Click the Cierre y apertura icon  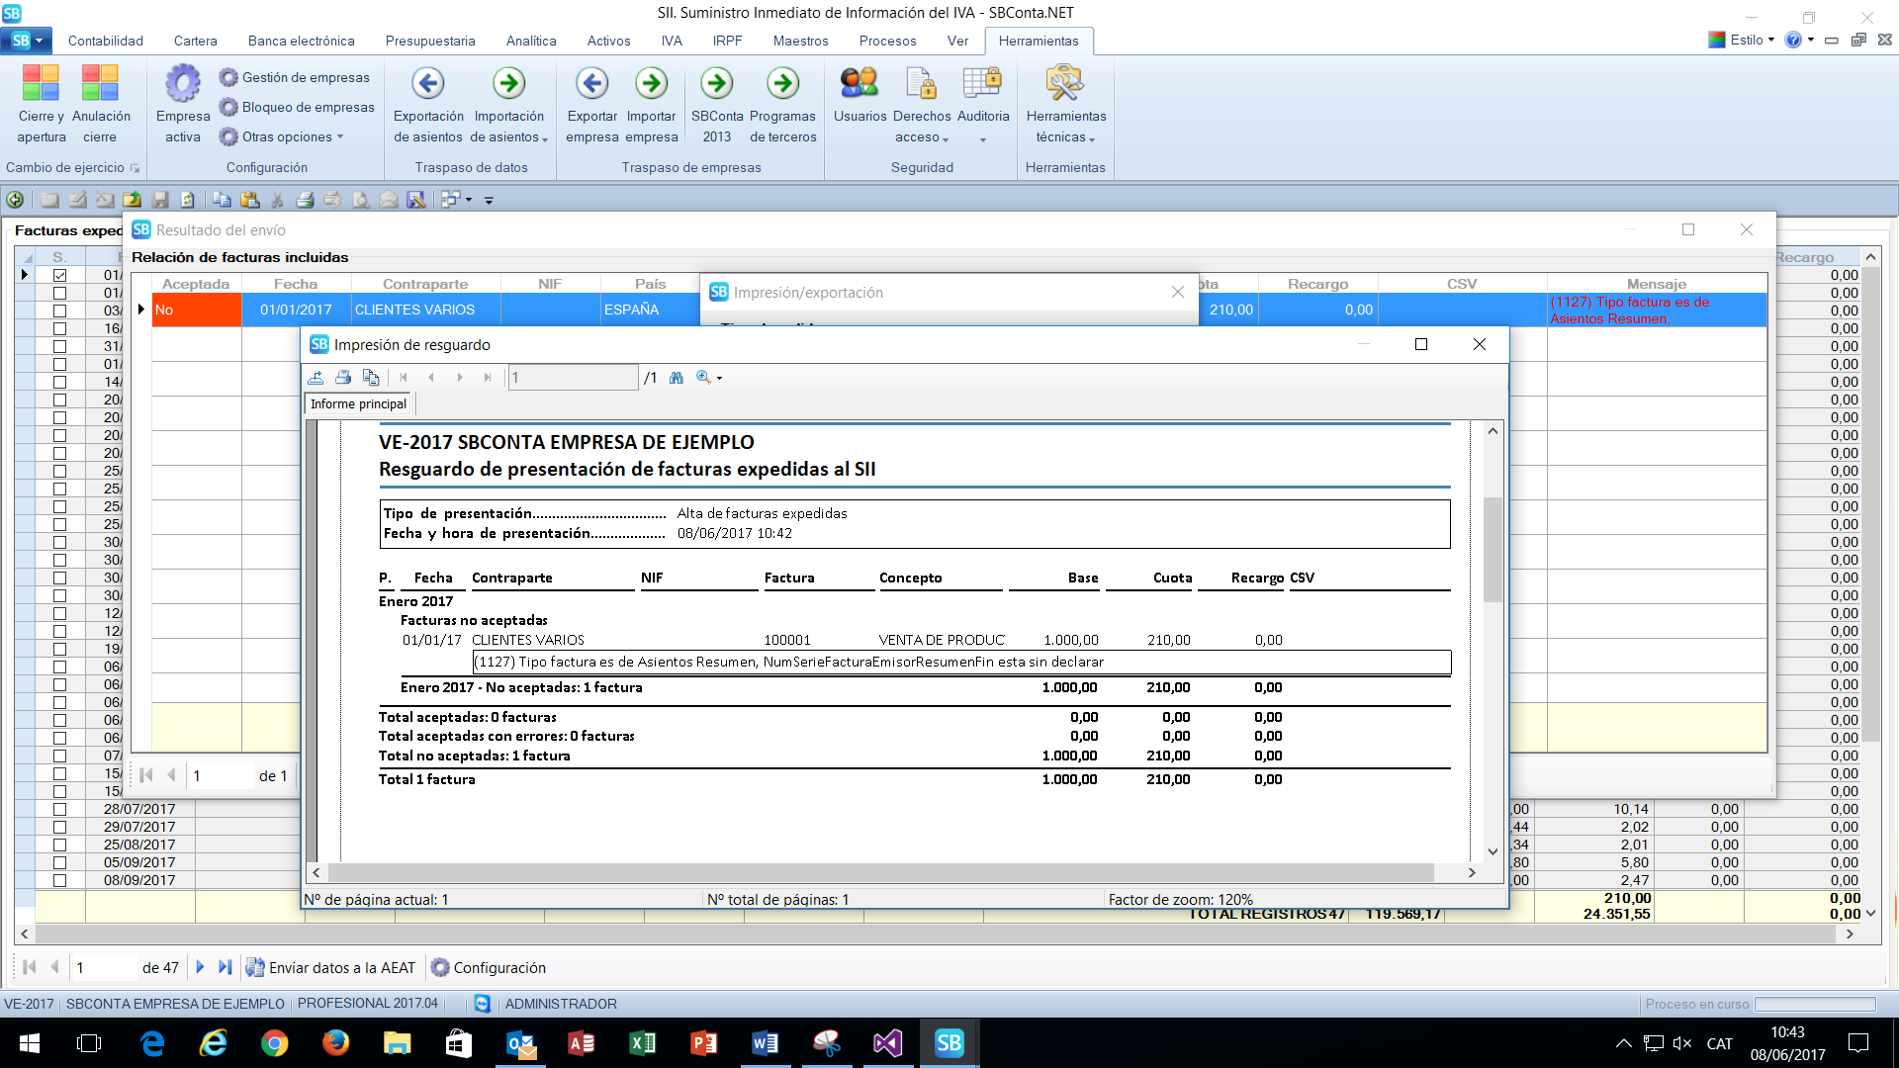point(42,84)
